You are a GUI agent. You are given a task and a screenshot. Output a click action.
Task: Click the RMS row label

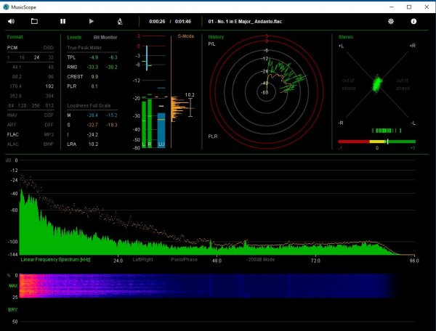72,68
